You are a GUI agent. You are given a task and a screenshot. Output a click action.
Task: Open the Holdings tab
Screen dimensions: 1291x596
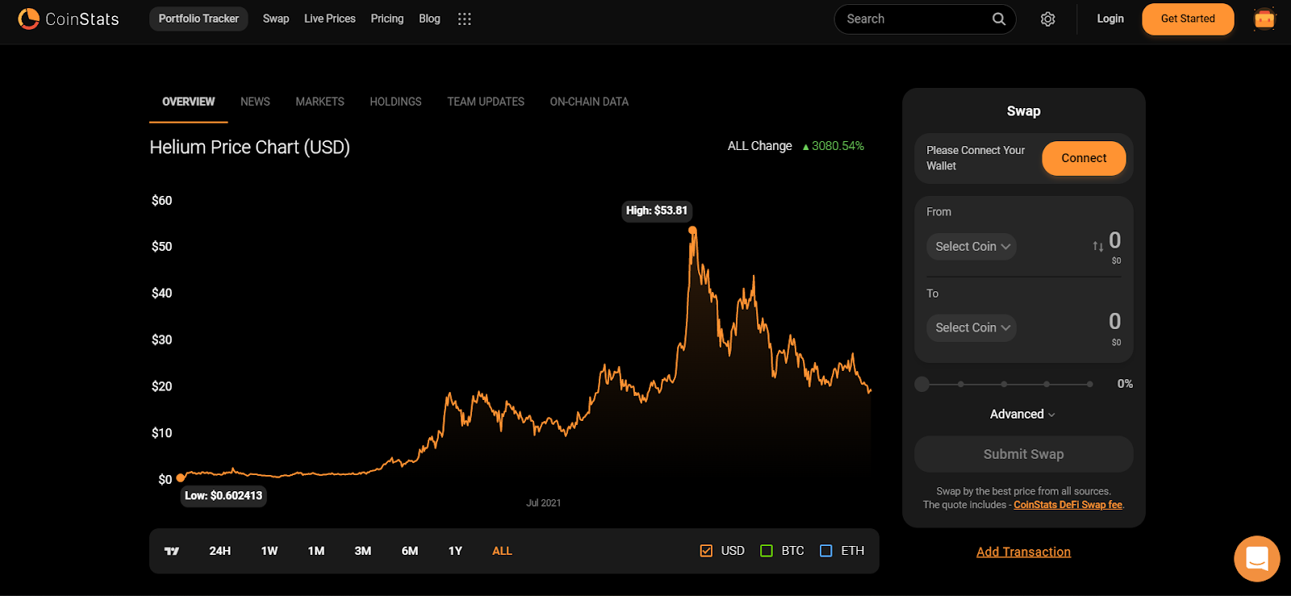pos(395,102)
